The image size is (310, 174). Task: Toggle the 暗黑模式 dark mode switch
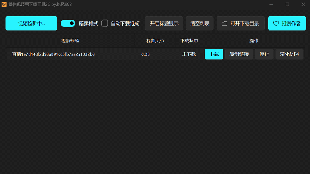click(x=68, y=24)
